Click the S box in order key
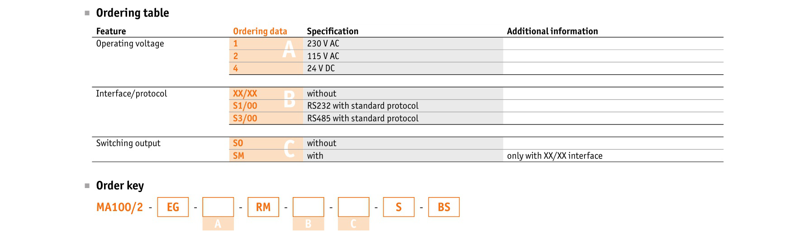Viewport: 808px width, 239px height. pyautogui.click(x=399, y=207)
